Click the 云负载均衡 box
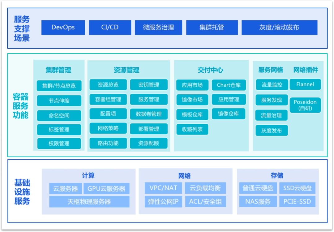 (x=205, y=188)
